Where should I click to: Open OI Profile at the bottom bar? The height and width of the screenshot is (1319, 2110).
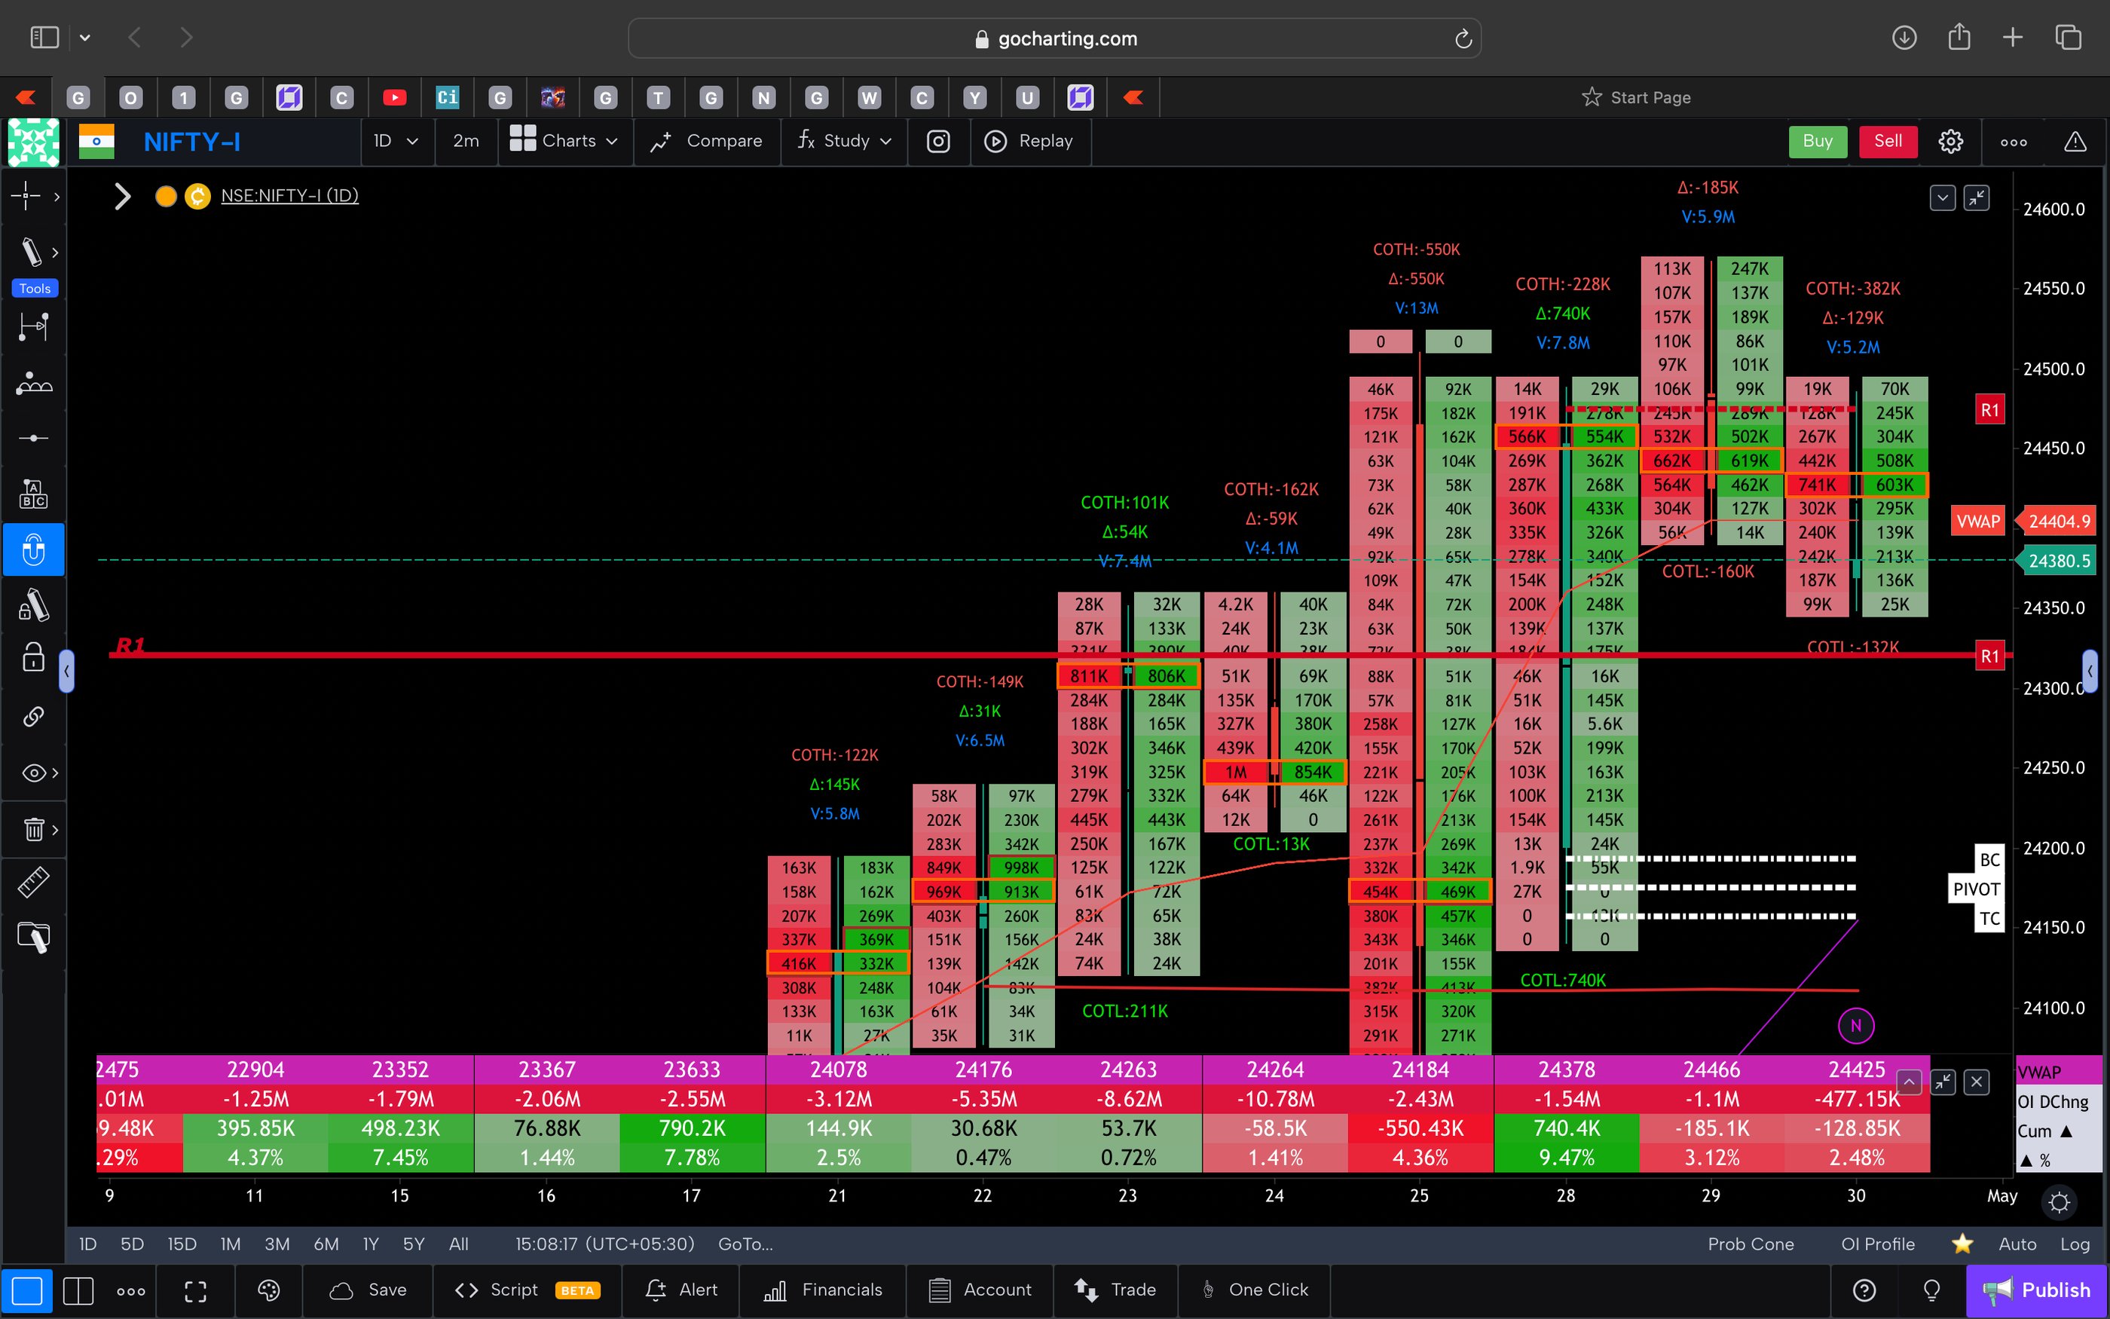point(1876,1244)
